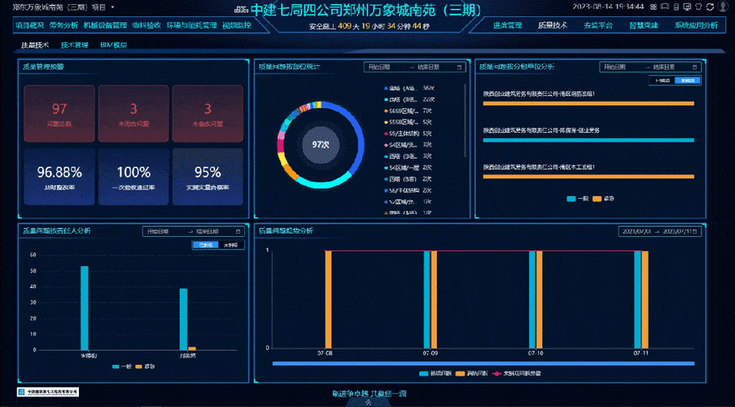
Task: Open the 未闭合问题 3 card
Action: 133,113
